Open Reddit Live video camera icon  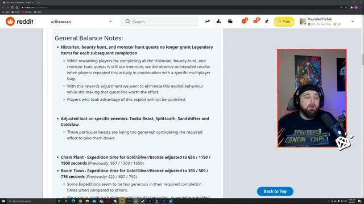tap(230, 22)
